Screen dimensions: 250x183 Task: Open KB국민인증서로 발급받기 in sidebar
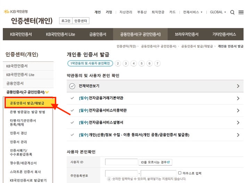(x=28, y=180)
